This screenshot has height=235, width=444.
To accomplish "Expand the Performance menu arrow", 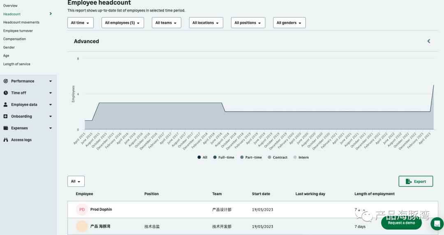I will 51,81.
